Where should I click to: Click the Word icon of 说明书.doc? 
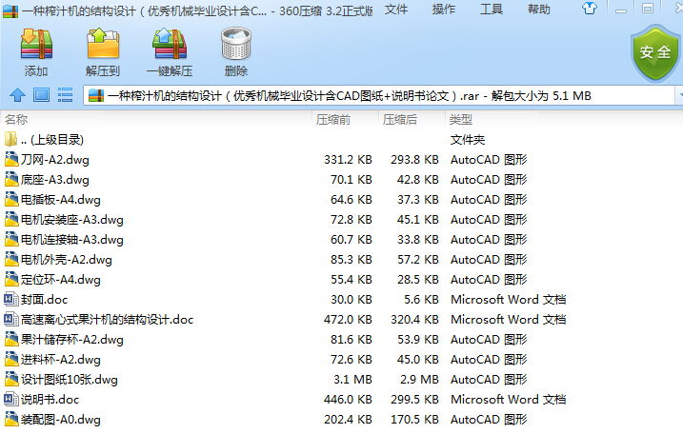point(10,399)
